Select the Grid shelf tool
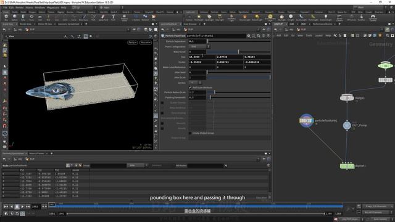The width and height of the screenshot is (395, 222). [39, 17]
